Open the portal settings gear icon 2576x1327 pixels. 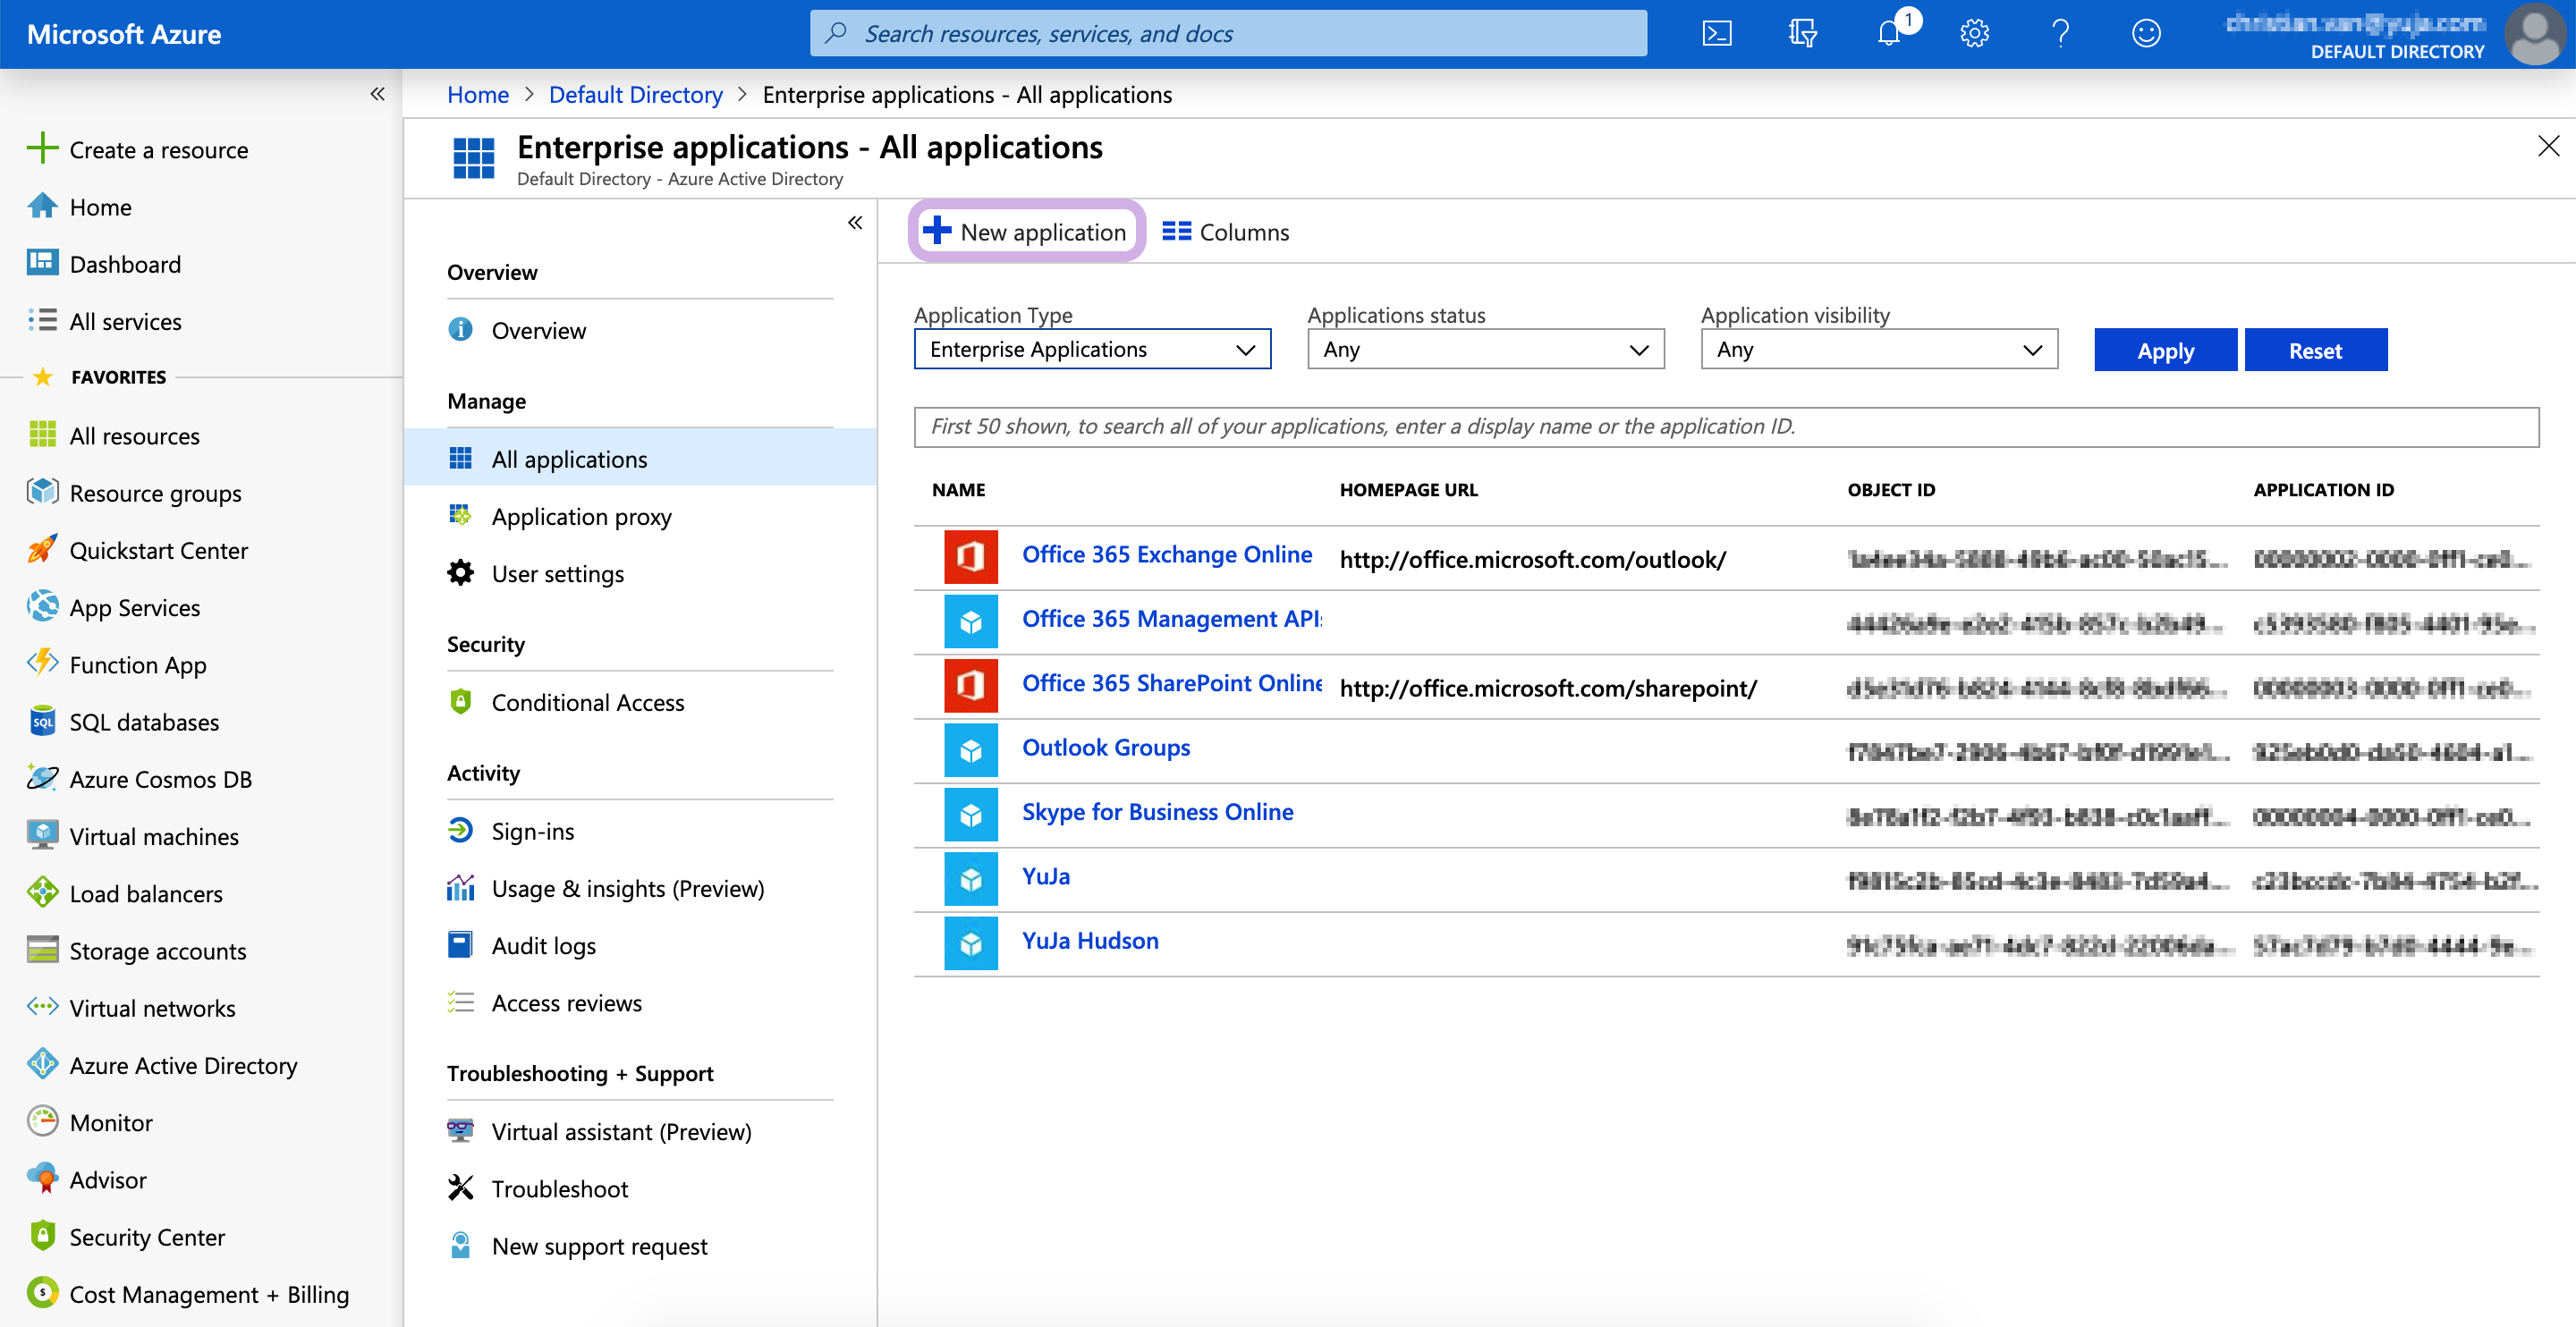pos(1974,34)
